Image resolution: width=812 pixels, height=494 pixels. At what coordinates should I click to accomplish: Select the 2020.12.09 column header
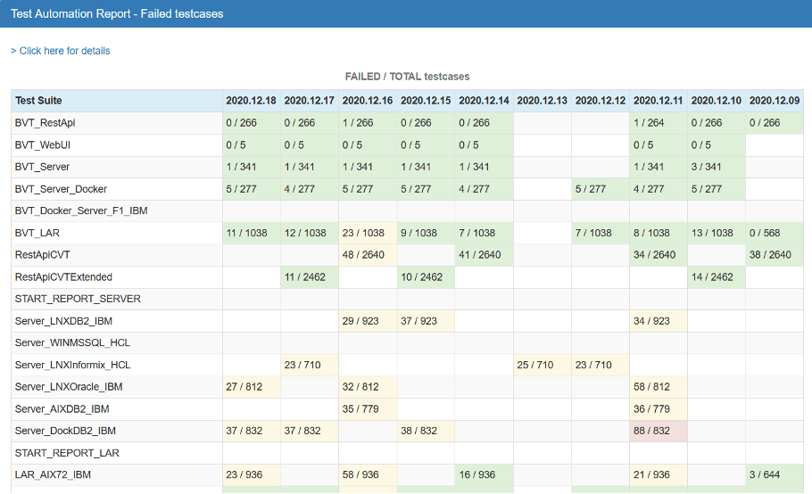[x=774, y=101]
